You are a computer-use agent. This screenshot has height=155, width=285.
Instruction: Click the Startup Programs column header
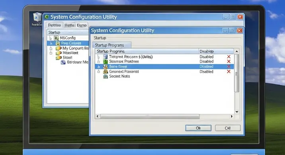point(147,51)
